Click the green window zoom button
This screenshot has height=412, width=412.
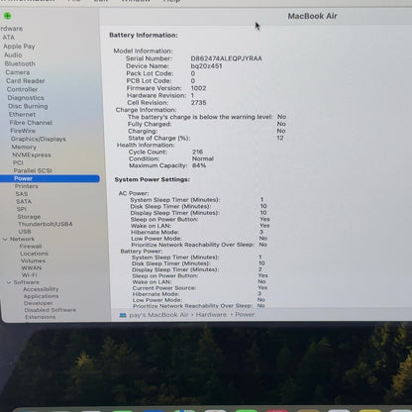[8, 16]
